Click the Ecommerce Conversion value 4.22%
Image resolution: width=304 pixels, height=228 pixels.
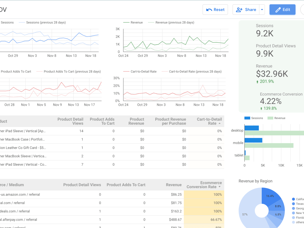[x=271, y=101]
